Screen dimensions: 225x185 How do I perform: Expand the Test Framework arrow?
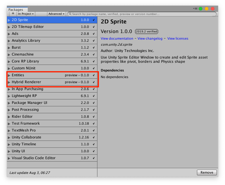coord(9,123)
